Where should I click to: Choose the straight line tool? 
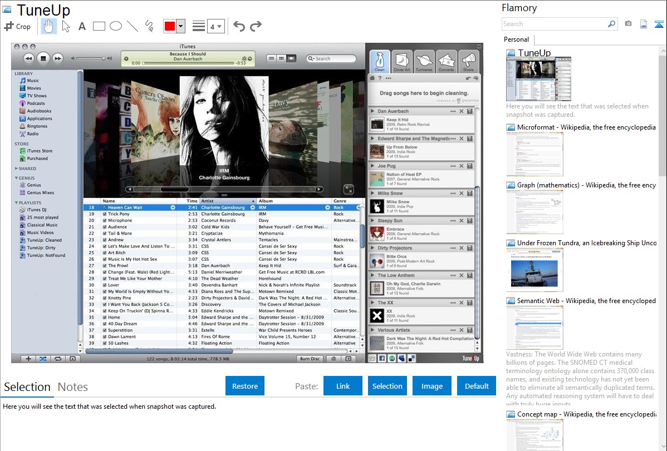point(133,26)
